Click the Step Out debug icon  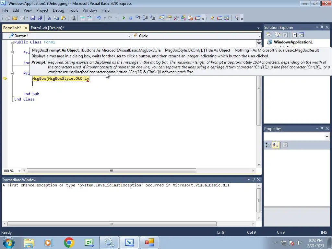pyautogui.click(x=152, y=18)
